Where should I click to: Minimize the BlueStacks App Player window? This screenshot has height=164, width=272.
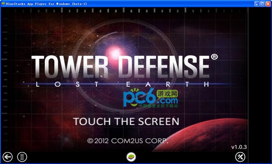pos(257,4)
